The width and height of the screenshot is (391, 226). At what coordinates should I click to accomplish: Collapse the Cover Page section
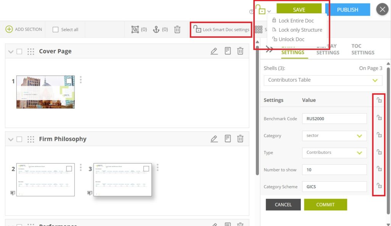pos(11,52)
